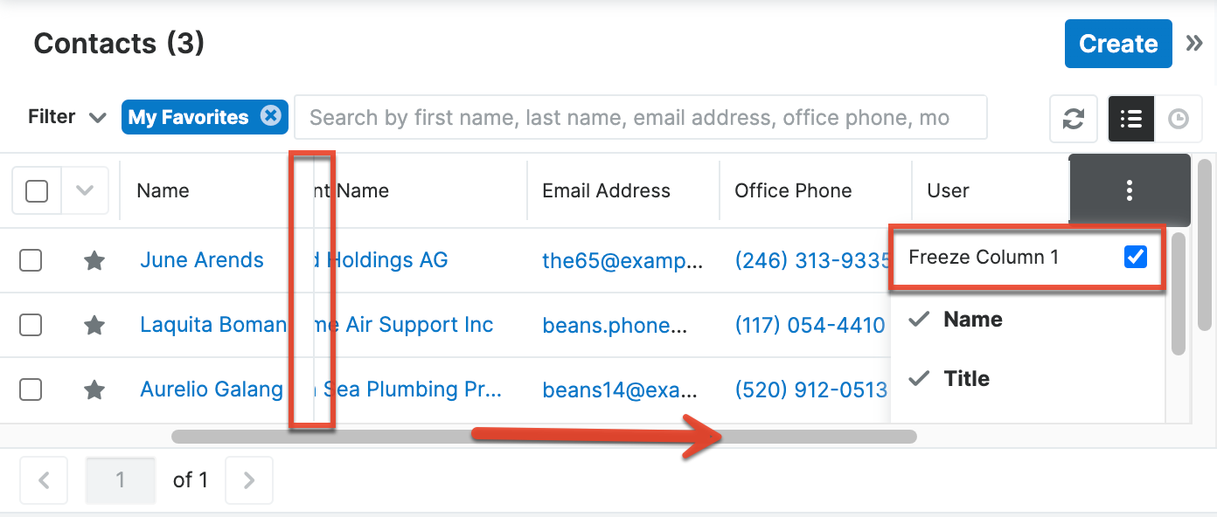Click the refresh list icon
The height and width of the screenshot is (517, 1217).
click(x=1074, y=119)
